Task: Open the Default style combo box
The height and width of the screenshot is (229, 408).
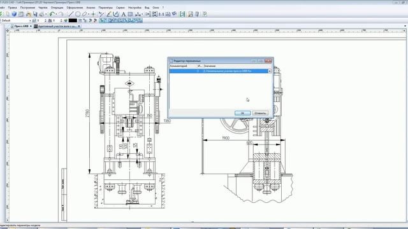Action: (16, 20)
